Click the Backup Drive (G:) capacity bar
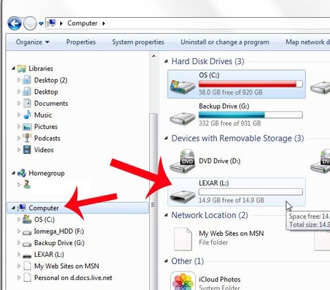Screen dimensions: 330x290 [251, 115]
